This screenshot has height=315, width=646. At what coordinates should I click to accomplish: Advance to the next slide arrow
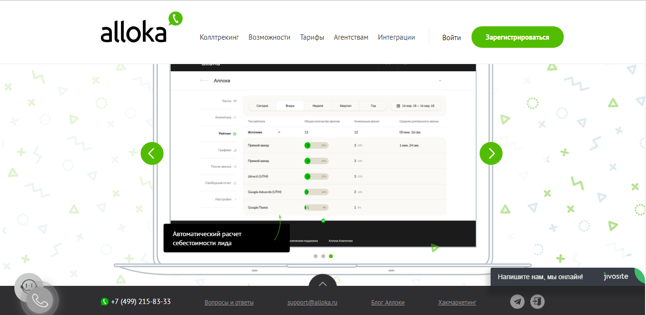(491, 153)
